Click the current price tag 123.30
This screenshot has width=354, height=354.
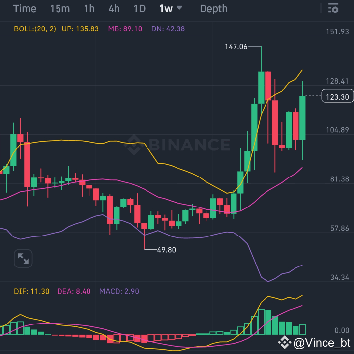tap(337, 96)
